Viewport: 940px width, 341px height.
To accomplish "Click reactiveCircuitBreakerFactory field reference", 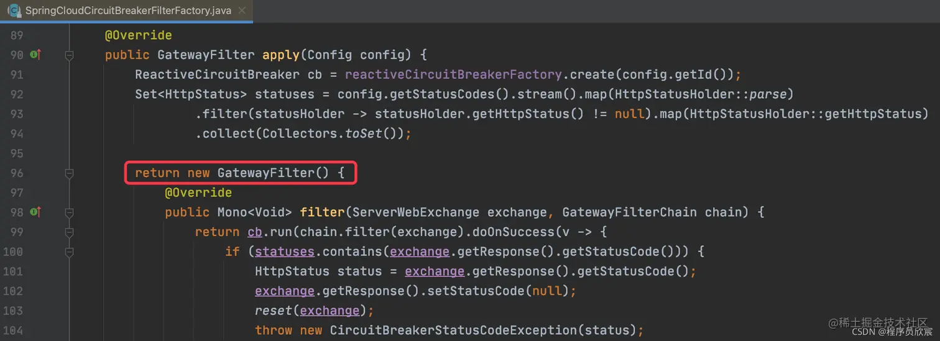I will click(x=454, y=75).
